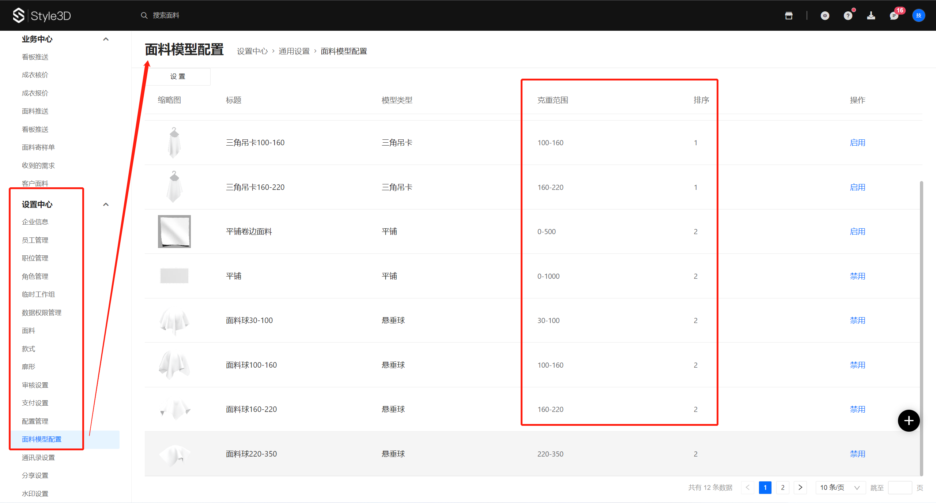Open messages with 16 notifications
The width and height of the screenshot is (936, 503).
[894, 15]
